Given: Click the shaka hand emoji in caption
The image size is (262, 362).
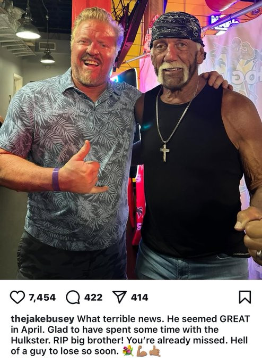Looking at the screenshot, I should point(155,351).
